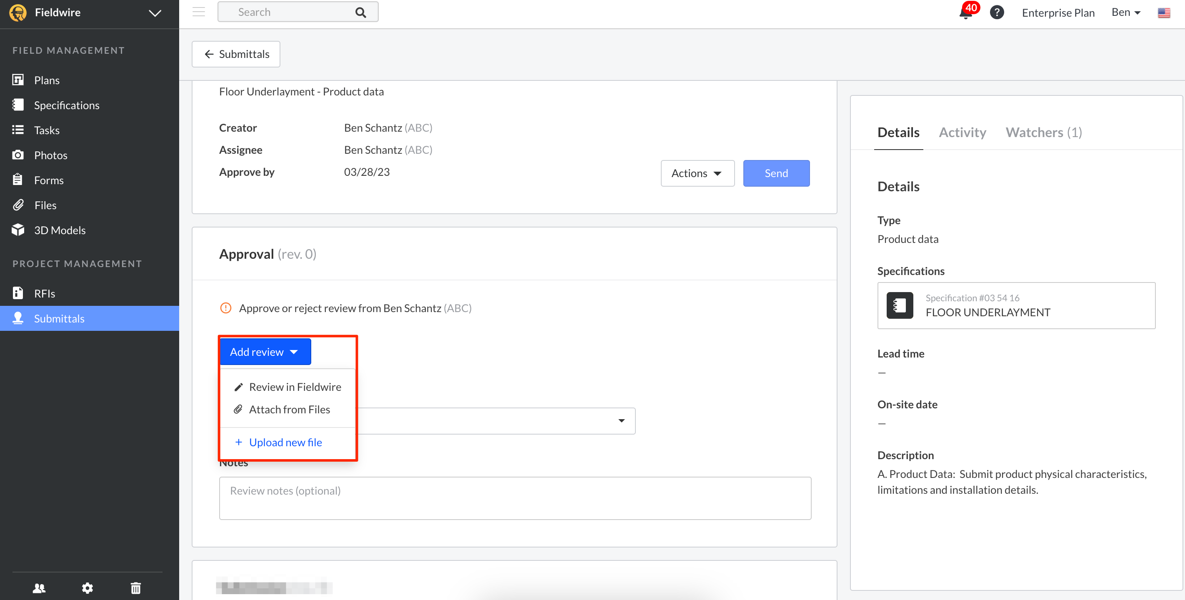Viewport: 1185px width, 600px height.
Task: Click into the Search field
Action: click(x=297, y=12)
